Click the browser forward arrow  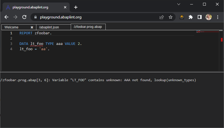pyautogui.click(x=15, y=17)
